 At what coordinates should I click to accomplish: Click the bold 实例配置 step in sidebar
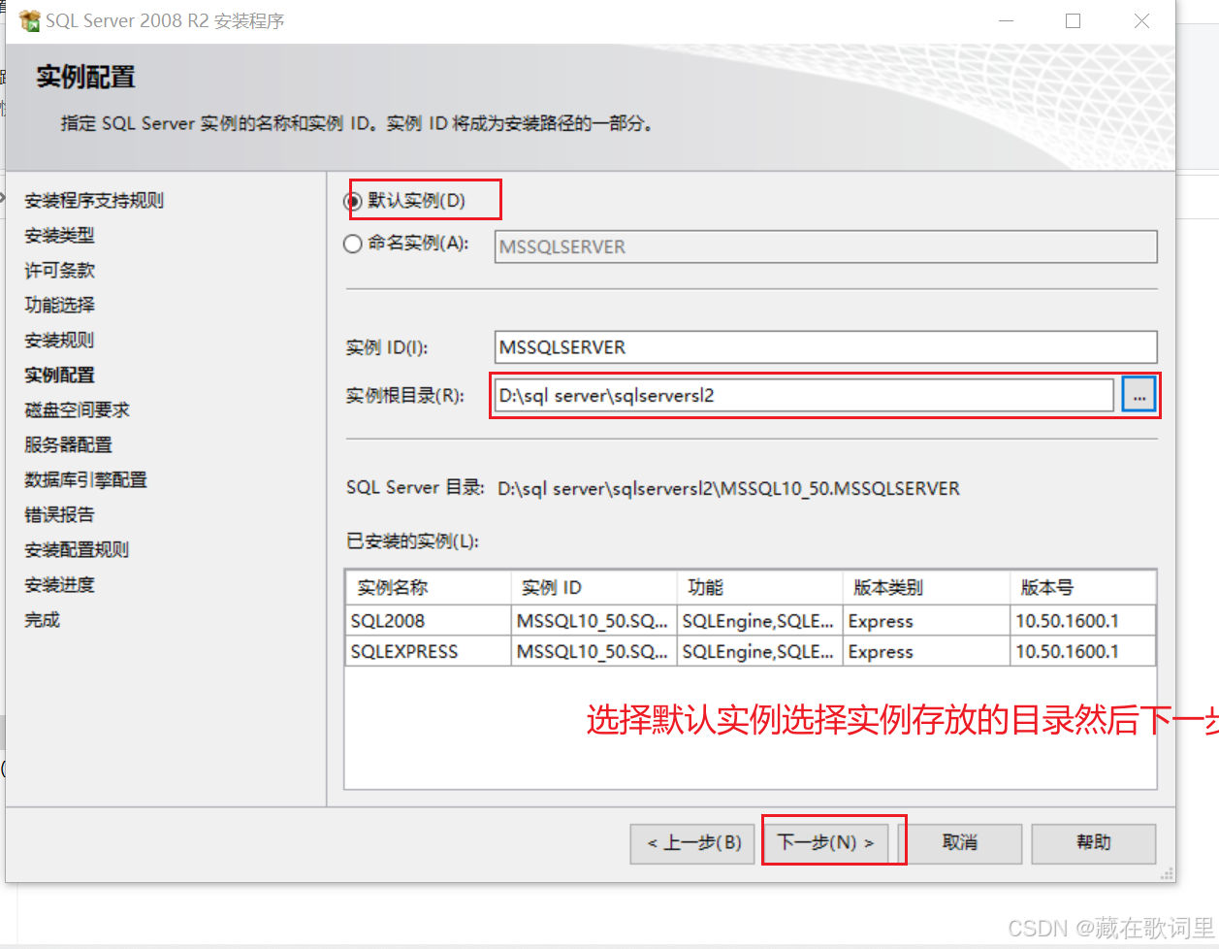click(x=59, y=376)
